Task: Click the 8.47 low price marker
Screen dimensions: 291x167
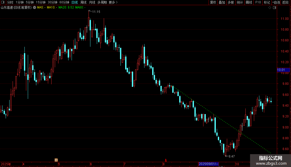Action: pos(232,156)
